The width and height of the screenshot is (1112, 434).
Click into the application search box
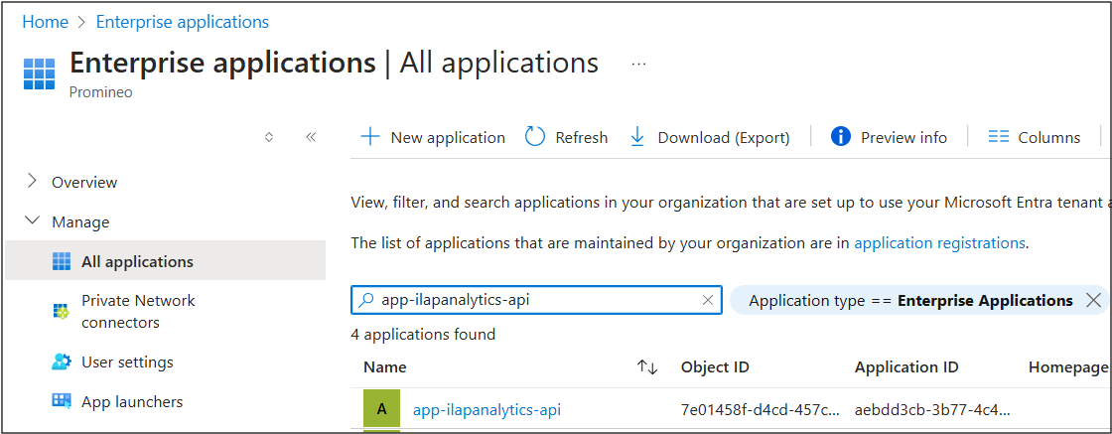[537, 300]
